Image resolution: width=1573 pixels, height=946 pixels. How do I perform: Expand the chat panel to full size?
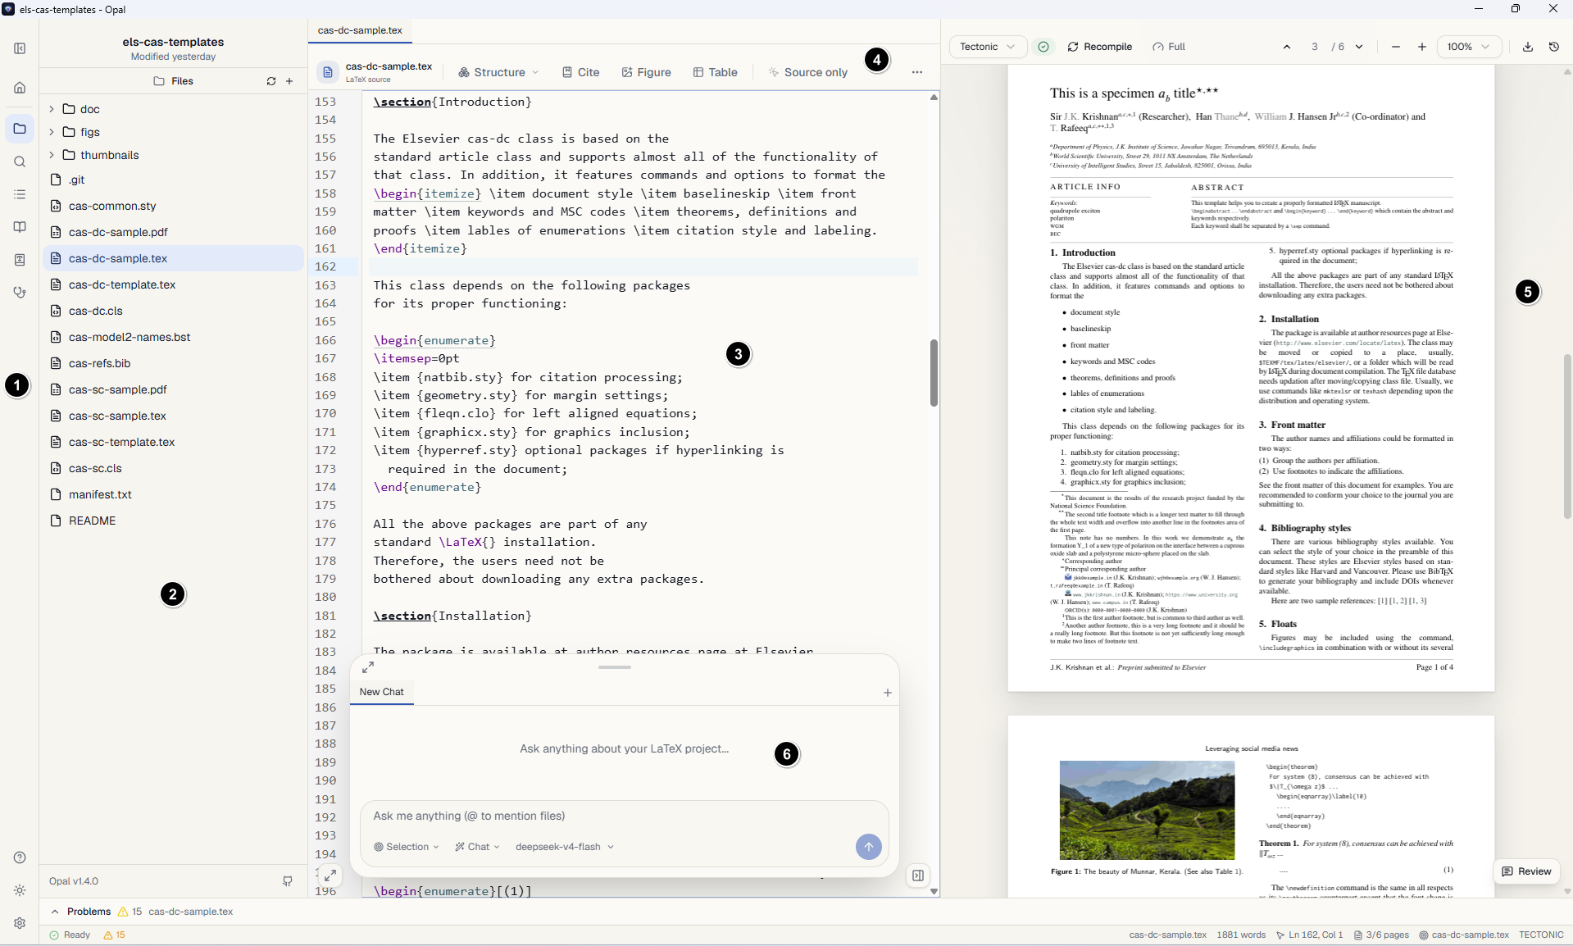(x=368, y=667)
